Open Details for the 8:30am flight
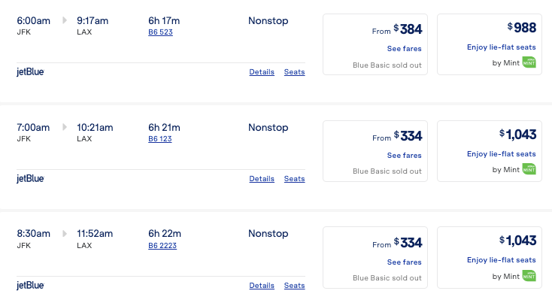Viewport: 552px width, 303px height. [262, 286]
